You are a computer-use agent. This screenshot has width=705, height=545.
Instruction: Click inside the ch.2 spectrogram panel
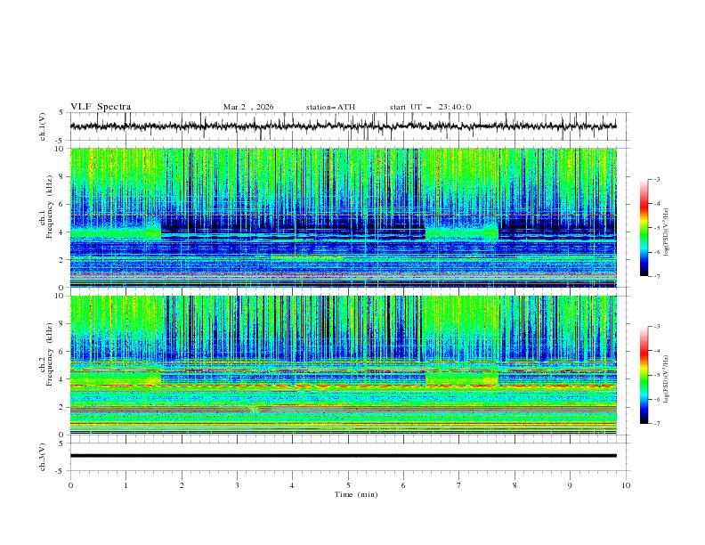[343, 365]
